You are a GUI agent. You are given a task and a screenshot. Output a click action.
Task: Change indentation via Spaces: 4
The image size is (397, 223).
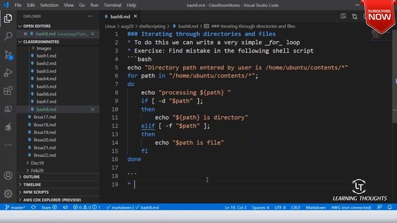point(261,208)
